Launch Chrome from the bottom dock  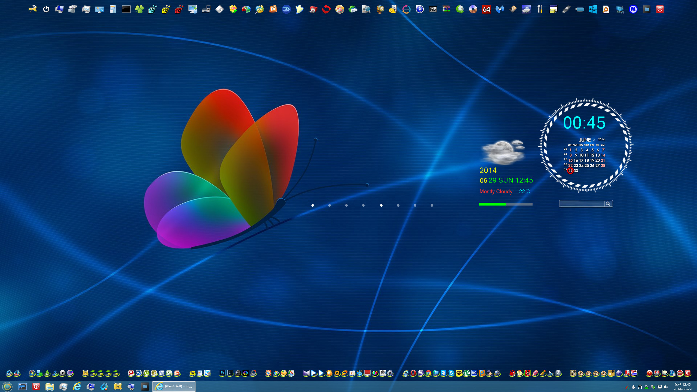click(x=429, y=373)
